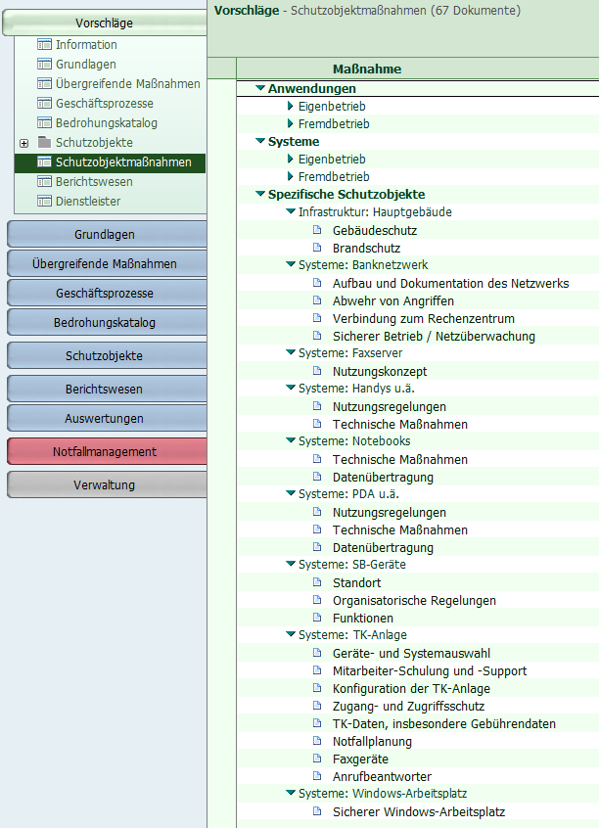Expand Eigenbetrieb under Systeme
This screenshot has height=828, width=599.
pyautogui.click(x=290, y=159)
